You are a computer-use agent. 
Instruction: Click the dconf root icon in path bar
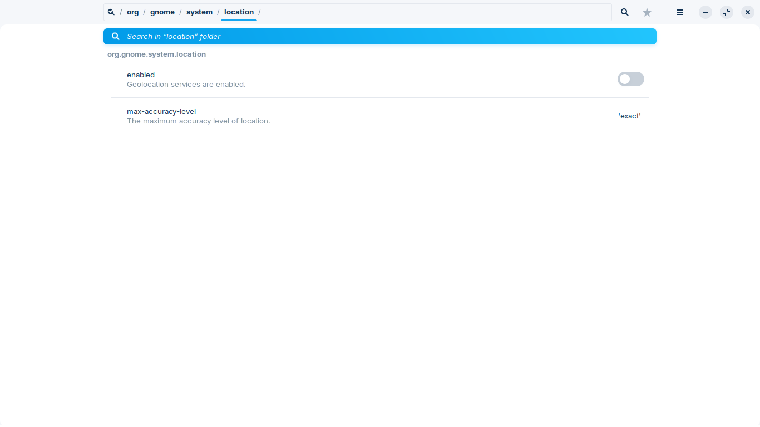(x=111, y=12)
